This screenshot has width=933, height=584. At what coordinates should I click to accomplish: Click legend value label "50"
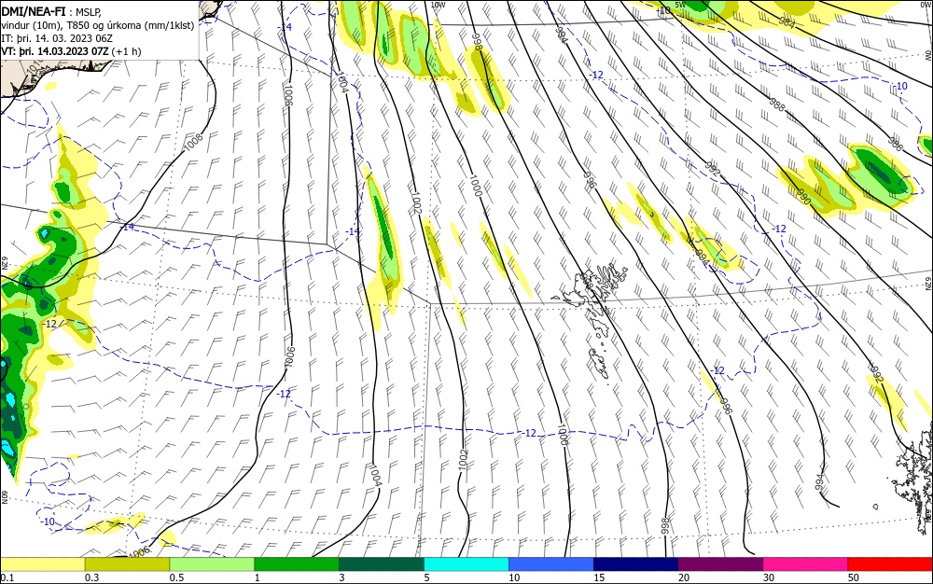pyautogui.click(x=854, y=577)
